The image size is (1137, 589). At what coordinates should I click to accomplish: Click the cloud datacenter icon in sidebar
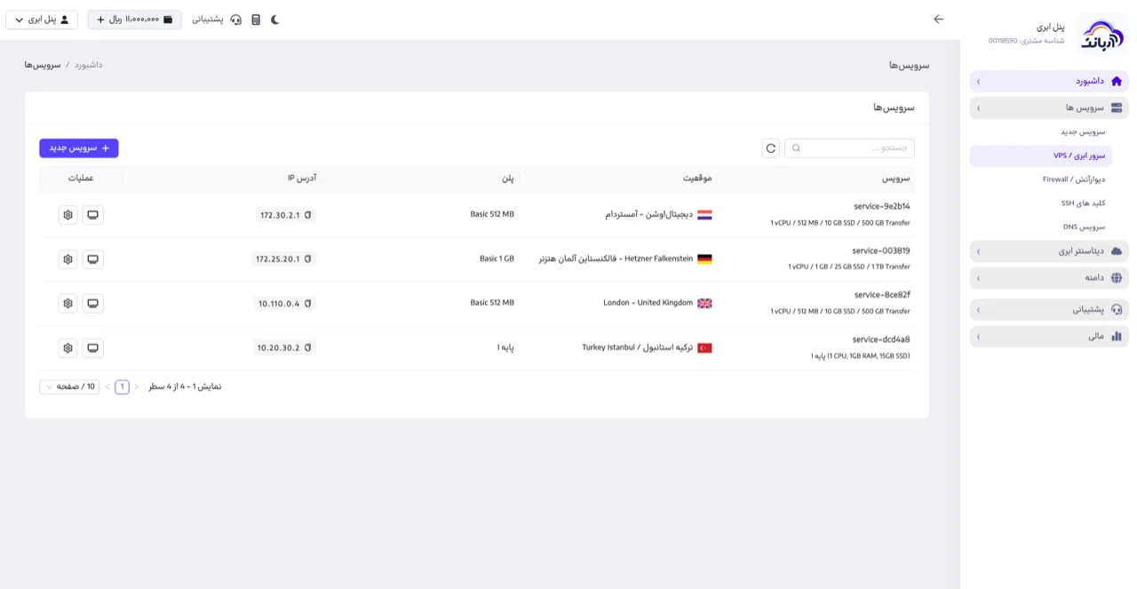tap(1117, 251)
